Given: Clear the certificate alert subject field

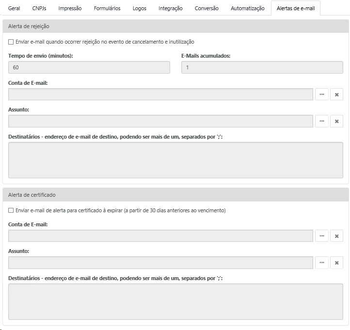Looking at the screenshot, I should click(x=336, y=263).
